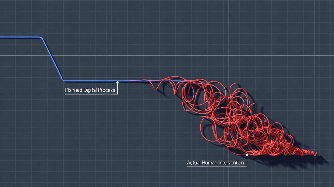Click the underline below "Planned Digital Process"
The height and width of the screenshot is (187, 334).
(91, 94)
